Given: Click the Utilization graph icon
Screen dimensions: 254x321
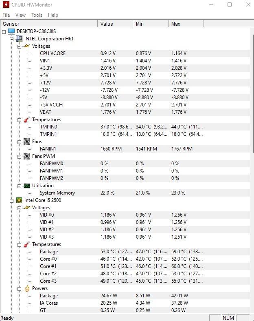Looking at the screenshot, I should point(27,186).
